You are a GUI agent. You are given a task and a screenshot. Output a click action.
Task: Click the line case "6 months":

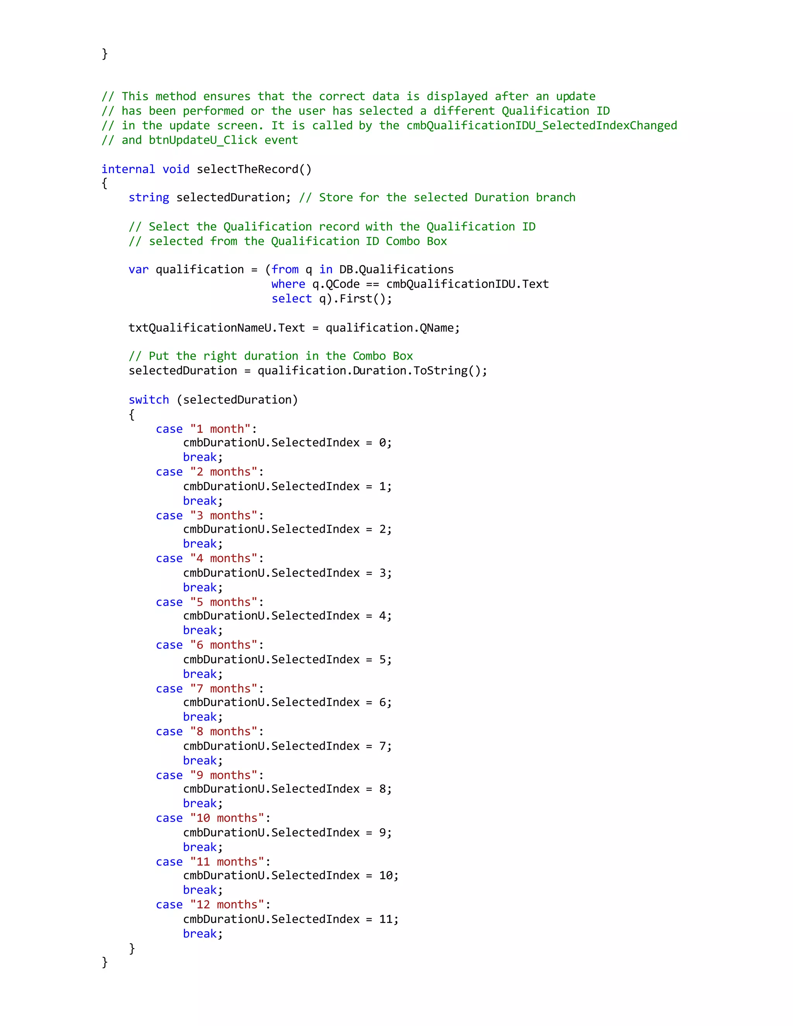(210, 645)
